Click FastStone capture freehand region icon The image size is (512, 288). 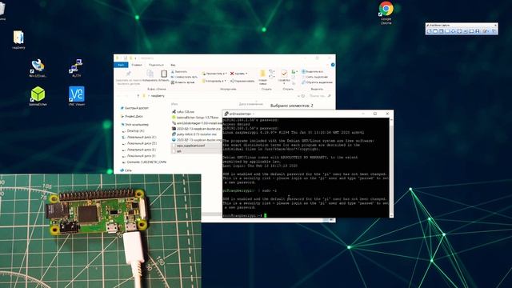click(x=454, y=31)
